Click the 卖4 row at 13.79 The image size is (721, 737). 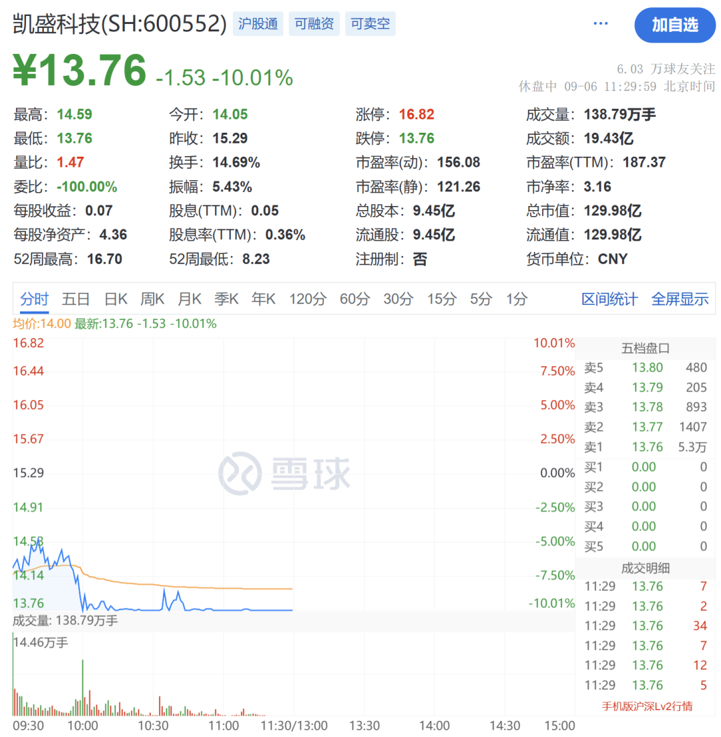(646, 388)
